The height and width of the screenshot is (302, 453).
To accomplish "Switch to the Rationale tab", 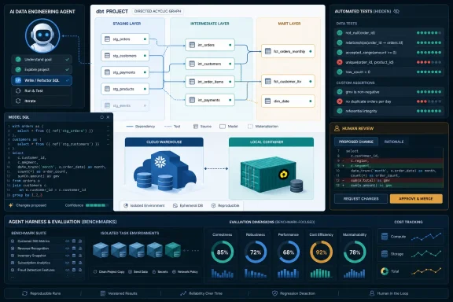I will tap(394, 142).
